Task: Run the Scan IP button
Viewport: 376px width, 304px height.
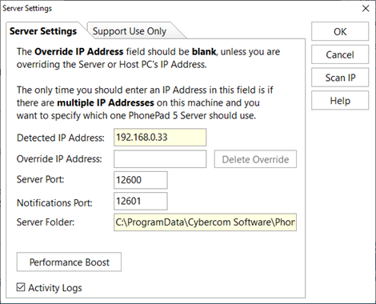Action: [340, 78]
